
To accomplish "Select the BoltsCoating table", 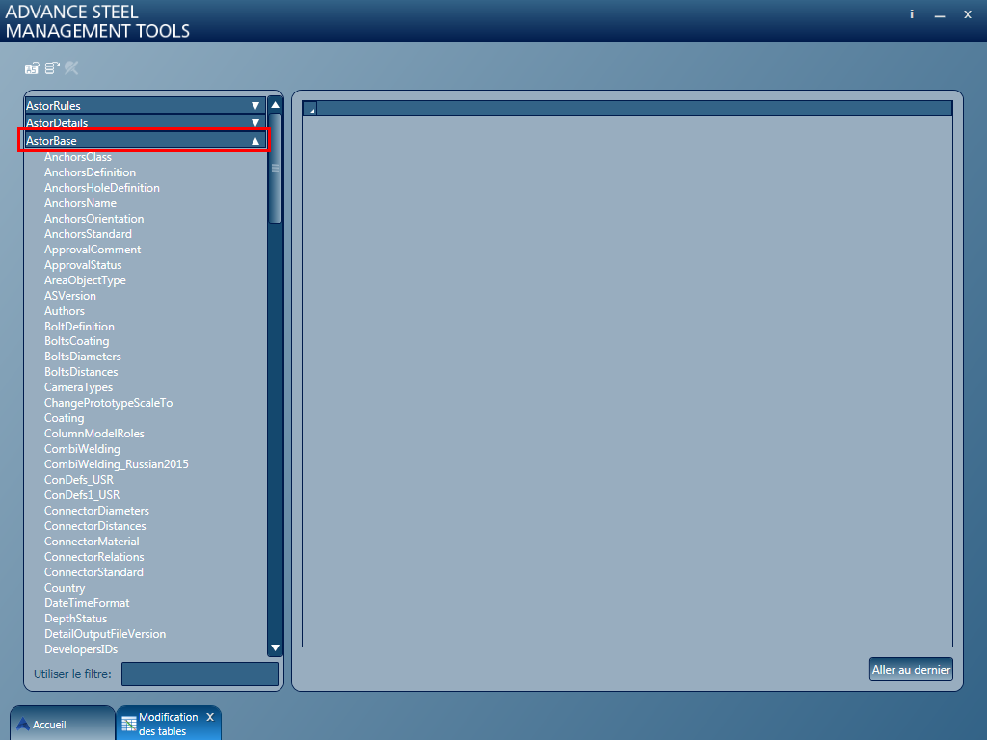I will (77, 341).
